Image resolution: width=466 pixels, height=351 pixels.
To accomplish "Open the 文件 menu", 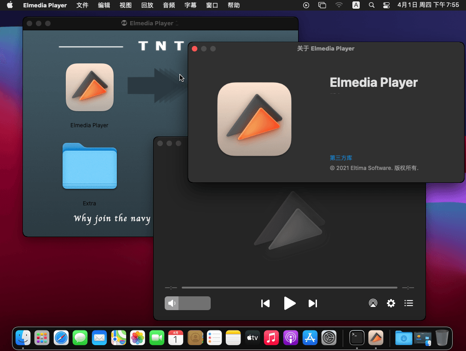I will pos(82,6).
